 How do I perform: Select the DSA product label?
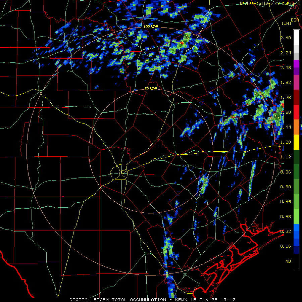click(295, 20)
